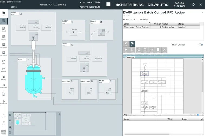
Task: Close the ISA88_ze... recipe editor tab
Action: pyautogui.click(x=134, y=57)
